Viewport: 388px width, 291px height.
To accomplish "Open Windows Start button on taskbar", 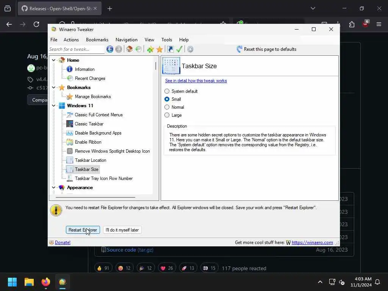I will (x=12, y=282).
